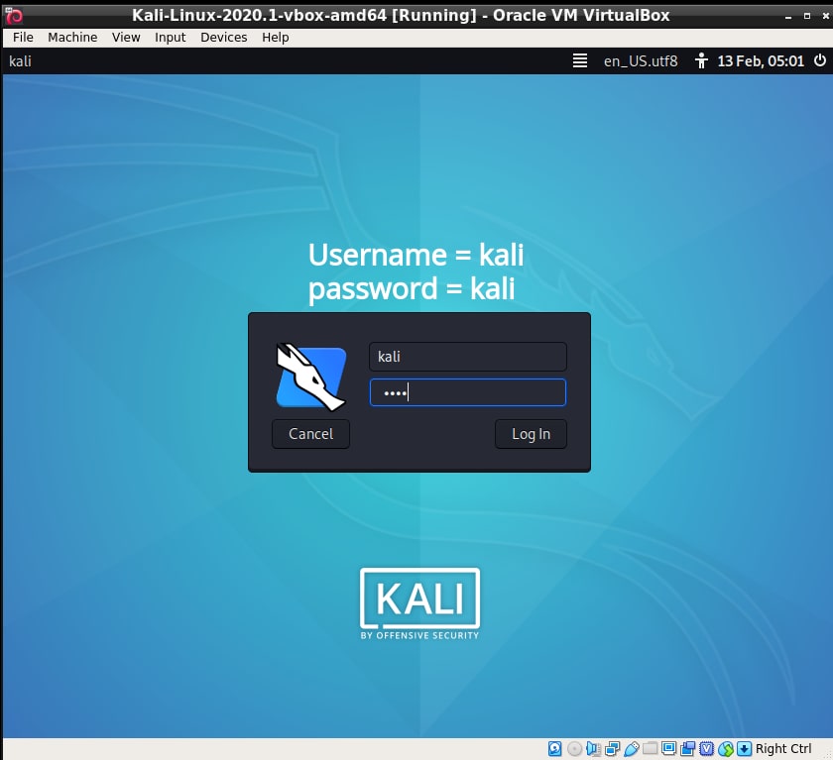Click the power icon in the top panel

pyautogui.click(x=818, y=60)
